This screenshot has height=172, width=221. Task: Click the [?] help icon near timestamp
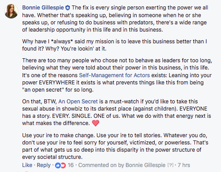pyautogui.click(x=170, y=165)
